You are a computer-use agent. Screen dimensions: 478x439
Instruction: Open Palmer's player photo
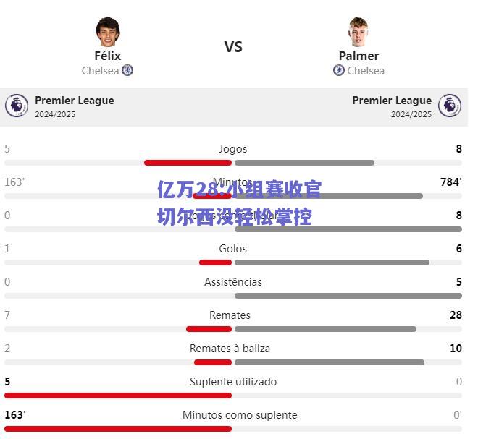358,32
